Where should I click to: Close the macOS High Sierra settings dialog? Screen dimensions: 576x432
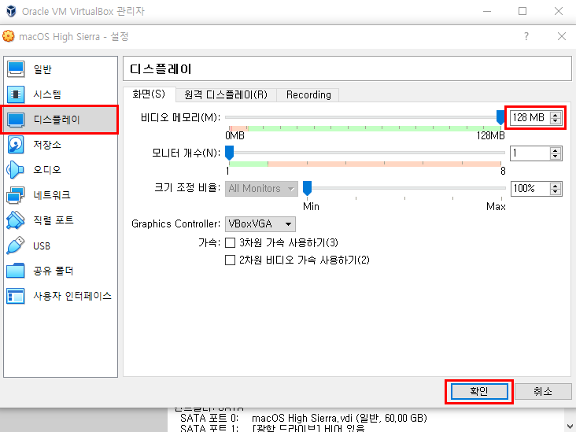point(562,36)
